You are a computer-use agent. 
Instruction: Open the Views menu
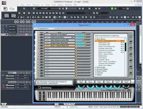tap(22, 5)
